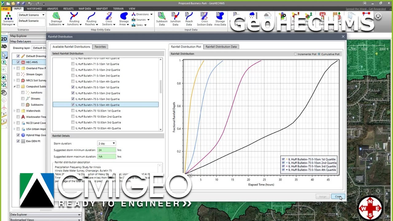Viewport: 393px width, 221px height.
Task: Select the Cumulative Plot radio button
Action: tap(319, 54)
